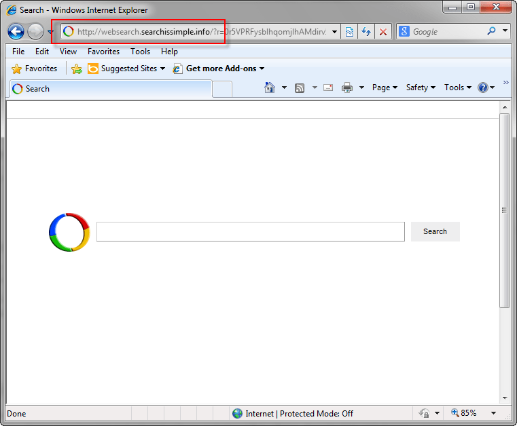Click the Forward navigation arrow button
Screen dimensions: 517x426
point(35,32)
